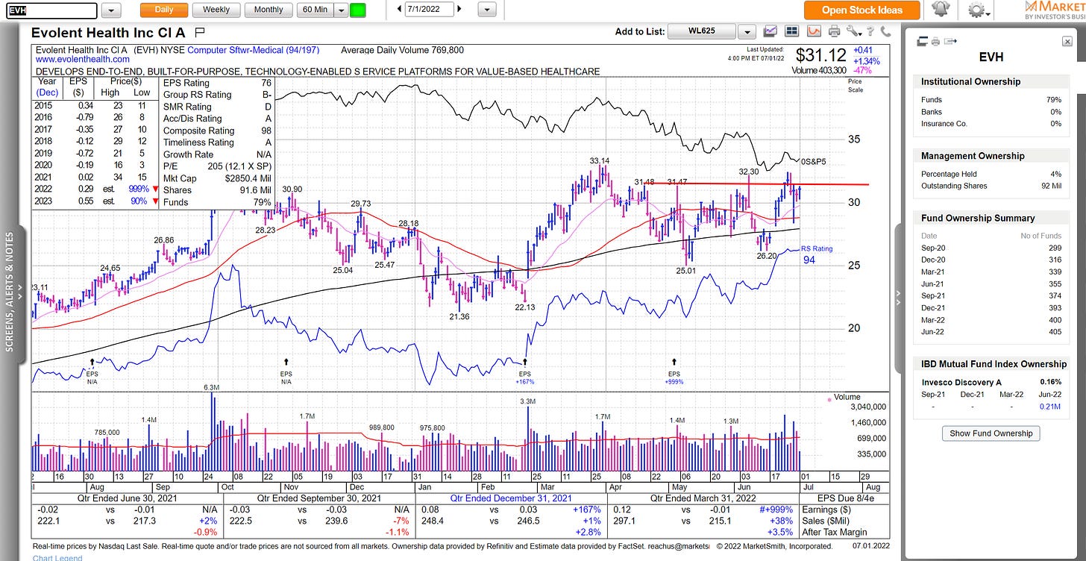Click the MarketSmith logo
Viewport: 1086px width, 561px height.
[x=1055, y=10]
